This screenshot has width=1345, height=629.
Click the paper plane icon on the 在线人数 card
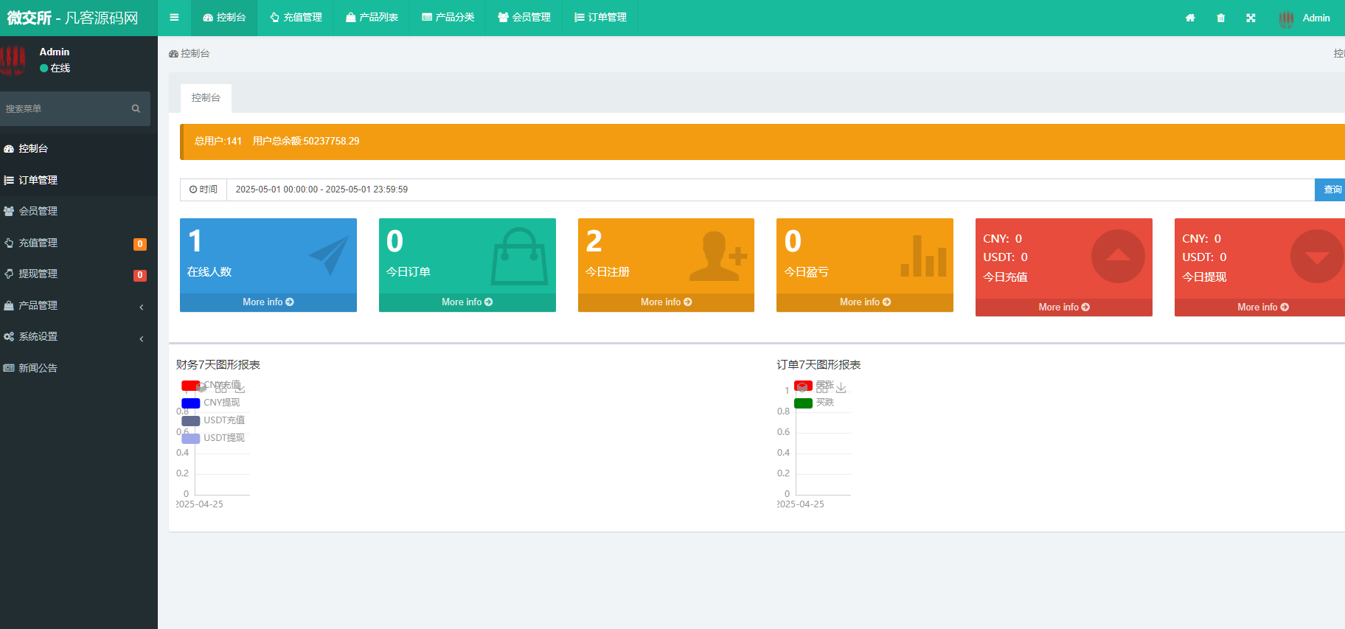point(328,255)
